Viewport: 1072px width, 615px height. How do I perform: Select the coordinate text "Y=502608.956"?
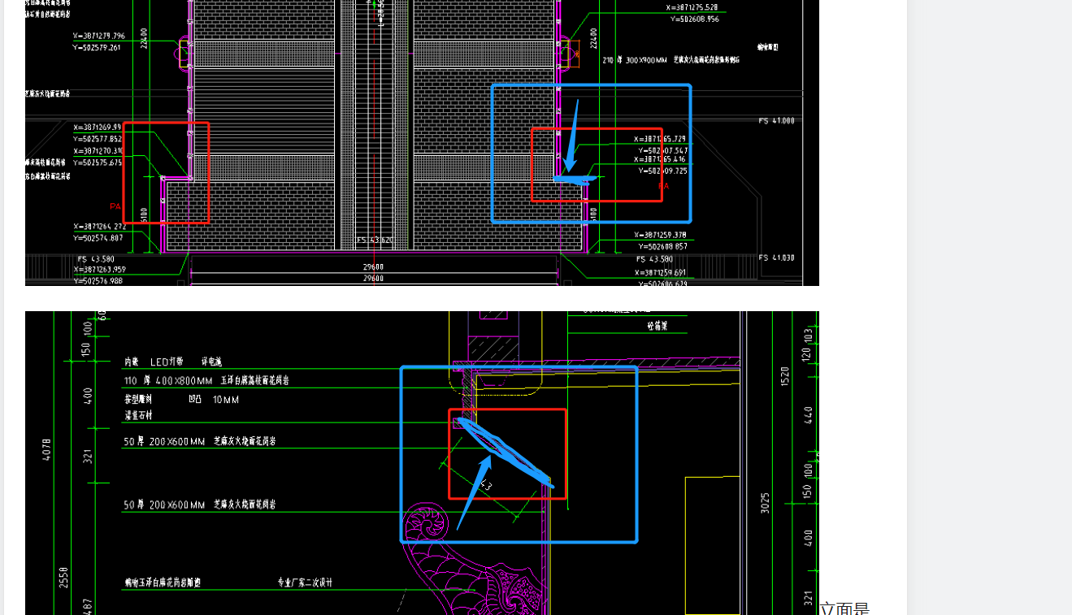(695, 19)
